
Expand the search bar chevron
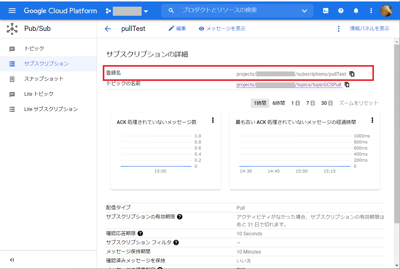304,11
